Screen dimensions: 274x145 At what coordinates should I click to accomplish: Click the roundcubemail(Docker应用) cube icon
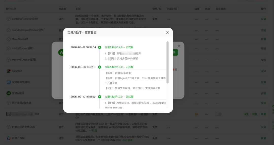[9, 30]
